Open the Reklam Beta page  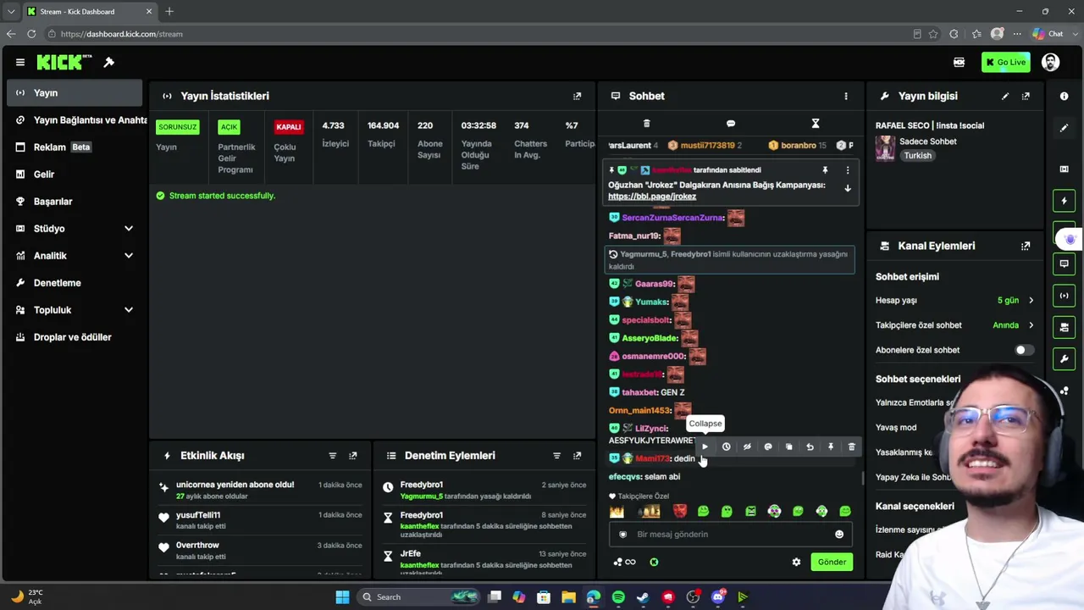tap(75, 147)
